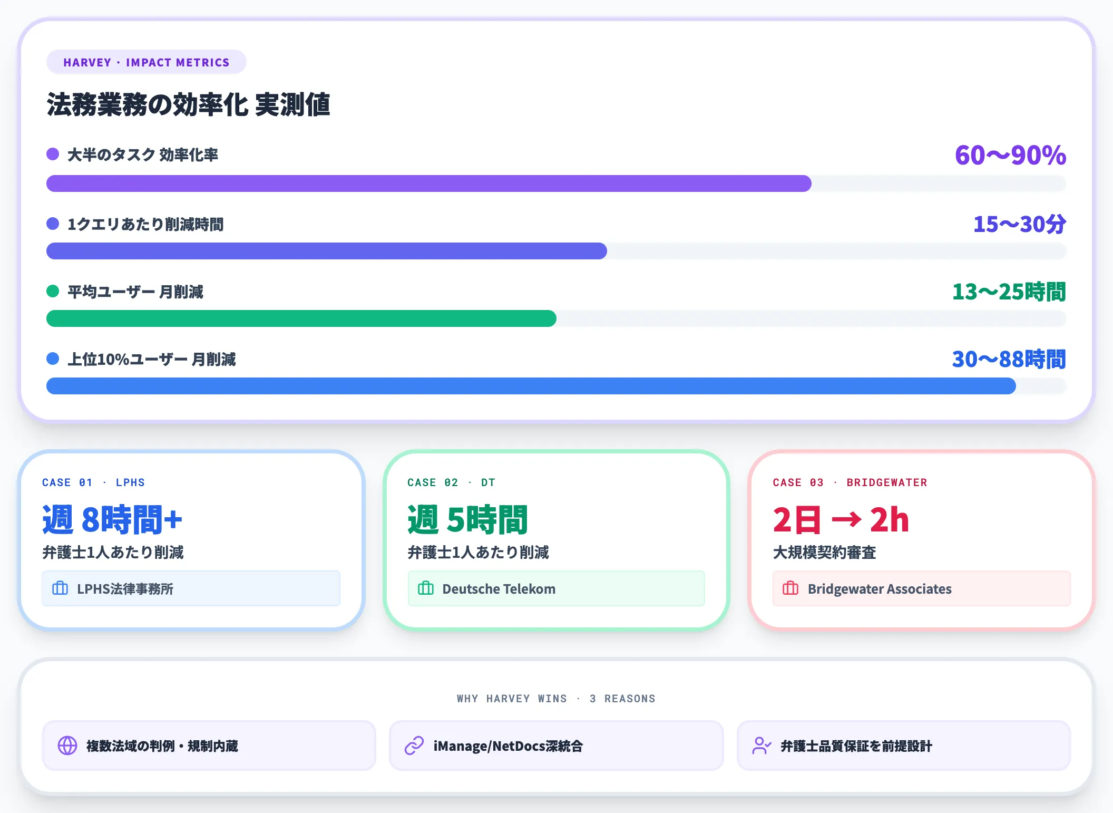Click the heading 法務業務の効率化 実測値
The height and width of the screenshot is (813, 1113).
[188, 104]
